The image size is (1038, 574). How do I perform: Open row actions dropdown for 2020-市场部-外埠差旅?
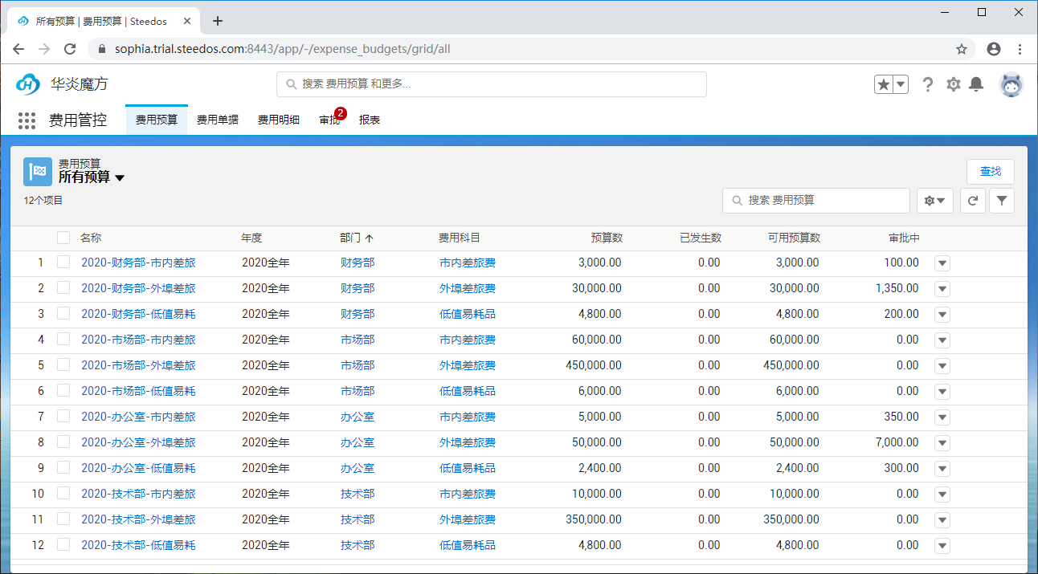[x=941, y=365]
